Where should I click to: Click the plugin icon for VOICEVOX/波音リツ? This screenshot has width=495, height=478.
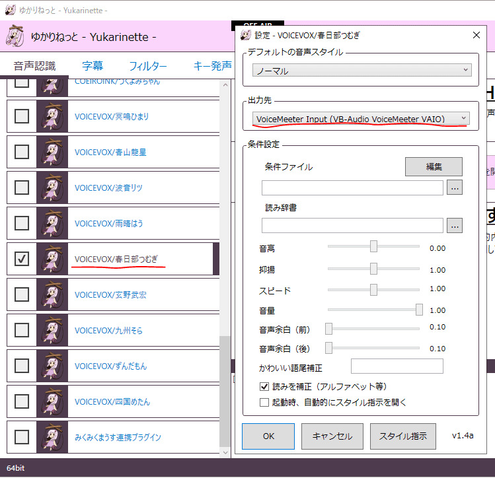point(52,188)
